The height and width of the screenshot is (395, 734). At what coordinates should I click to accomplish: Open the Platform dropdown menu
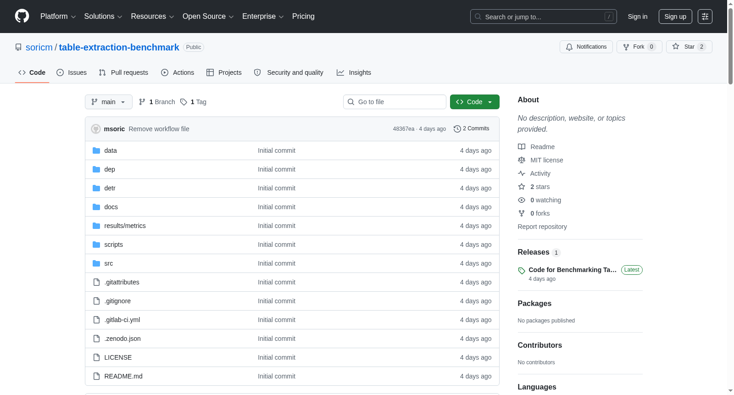tap(58, 17)
